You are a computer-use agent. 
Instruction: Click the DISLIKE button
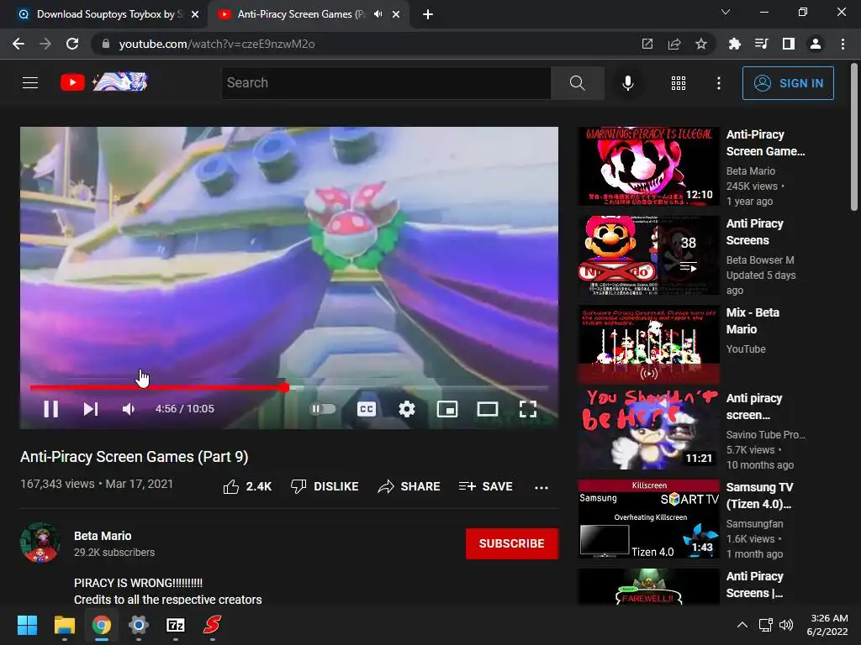(x=325, y=486)
